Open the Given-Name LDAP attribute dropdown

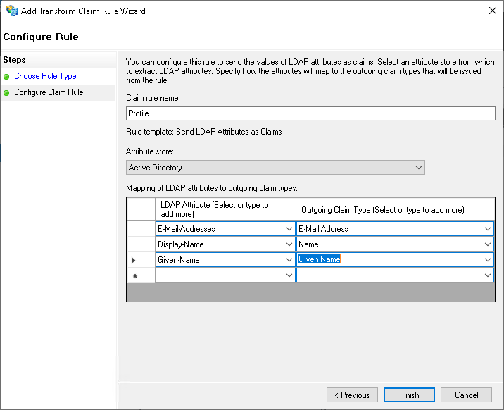[x=290, y=260]
